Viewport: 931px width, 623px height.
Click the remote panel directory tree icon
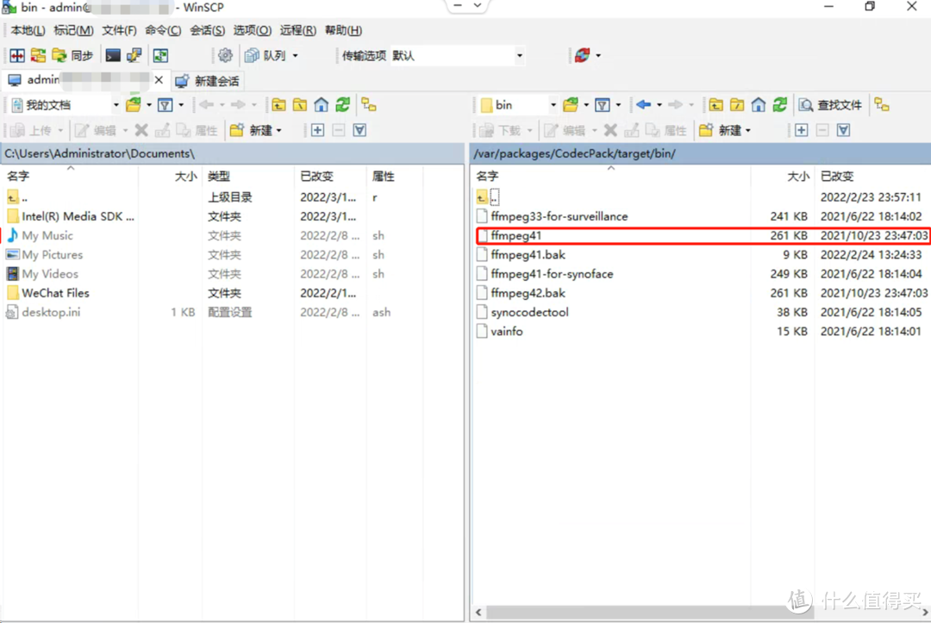point(883,105)
